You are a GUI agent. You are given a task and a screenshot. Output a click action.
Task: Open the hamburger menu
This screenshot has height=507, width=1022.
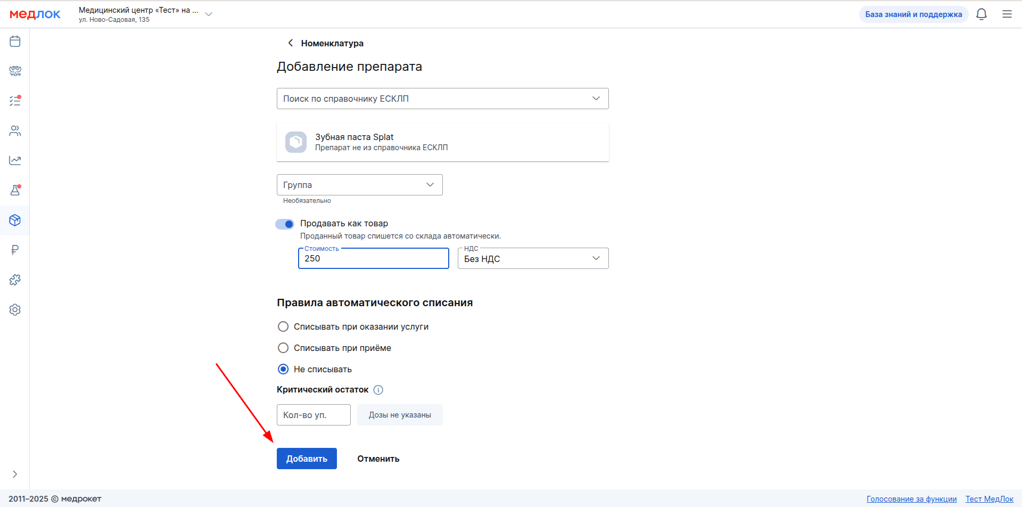tap(1007, 14)
